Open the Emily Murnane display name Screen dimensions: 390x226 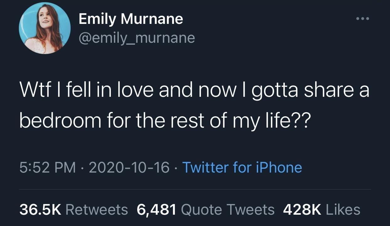[131, 19]
